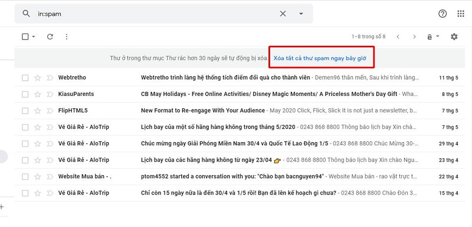This screenshot has height=227, width=472.
Task: Click the 'Website Mua bán - .' sender
Action: 85,176
